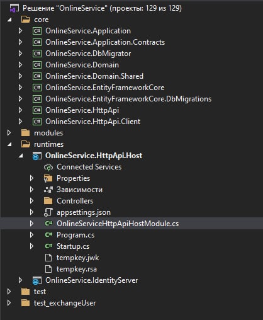Viewport: 263px width, 320px height.
Task: Expand the Startup.cs node
Action: [x=31, y=246]
